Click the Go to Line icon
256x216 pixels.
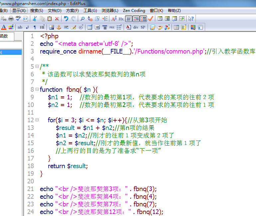[105, 19]
